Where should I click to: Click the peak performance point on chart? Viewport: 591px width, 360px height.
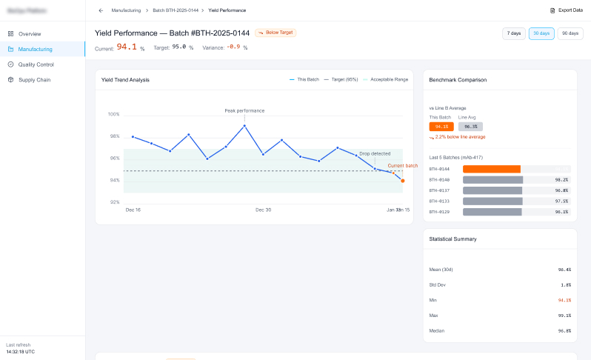244,125
